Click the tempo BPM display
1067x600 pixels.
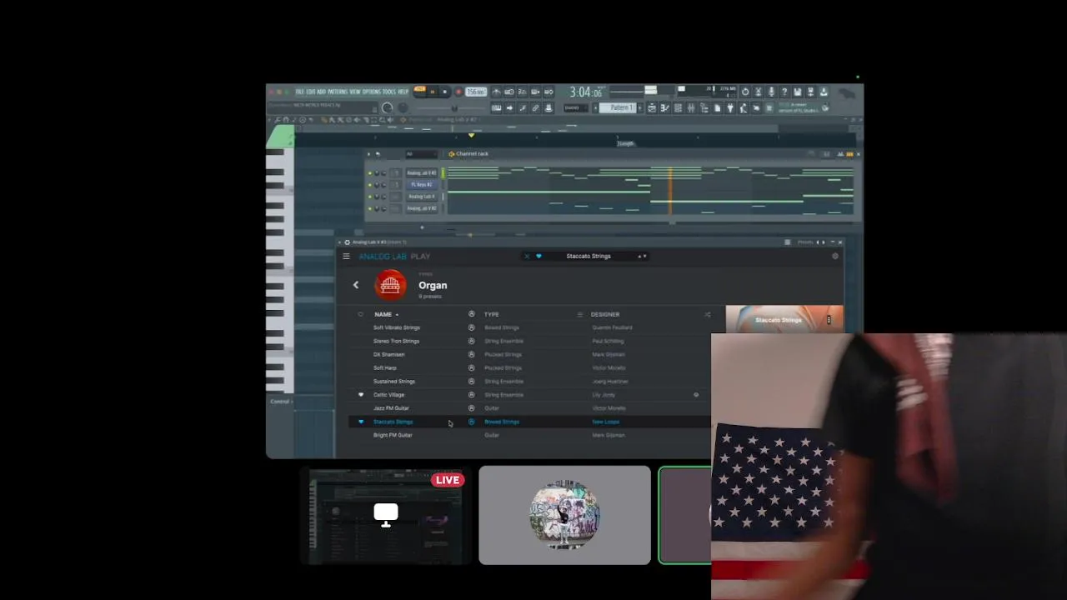[476, 92]
